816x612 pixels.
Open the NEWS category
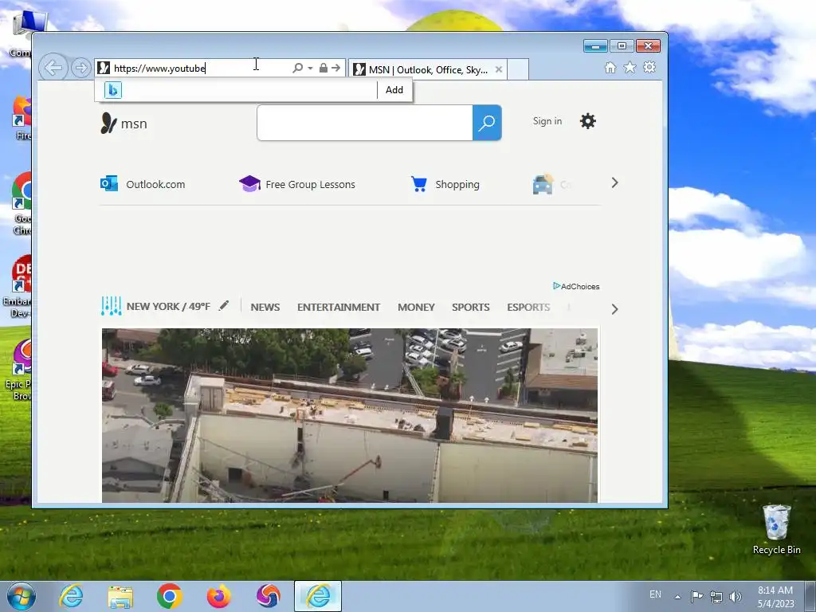[x=265, y=307]
